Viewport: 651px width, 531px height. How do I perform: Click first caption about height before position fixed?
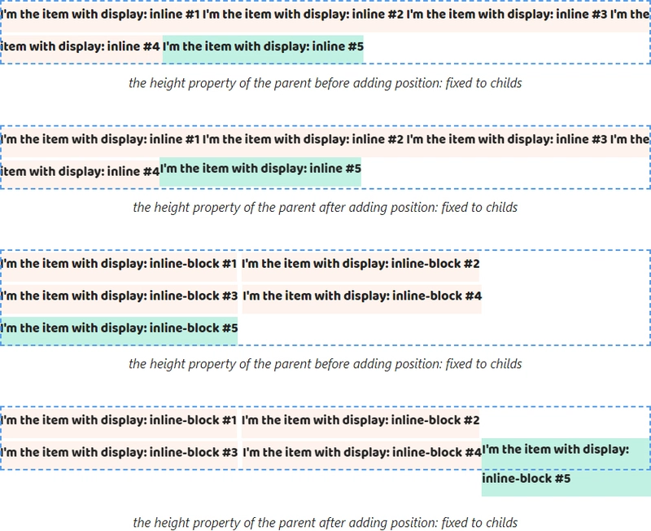click(x=325, y=83)
